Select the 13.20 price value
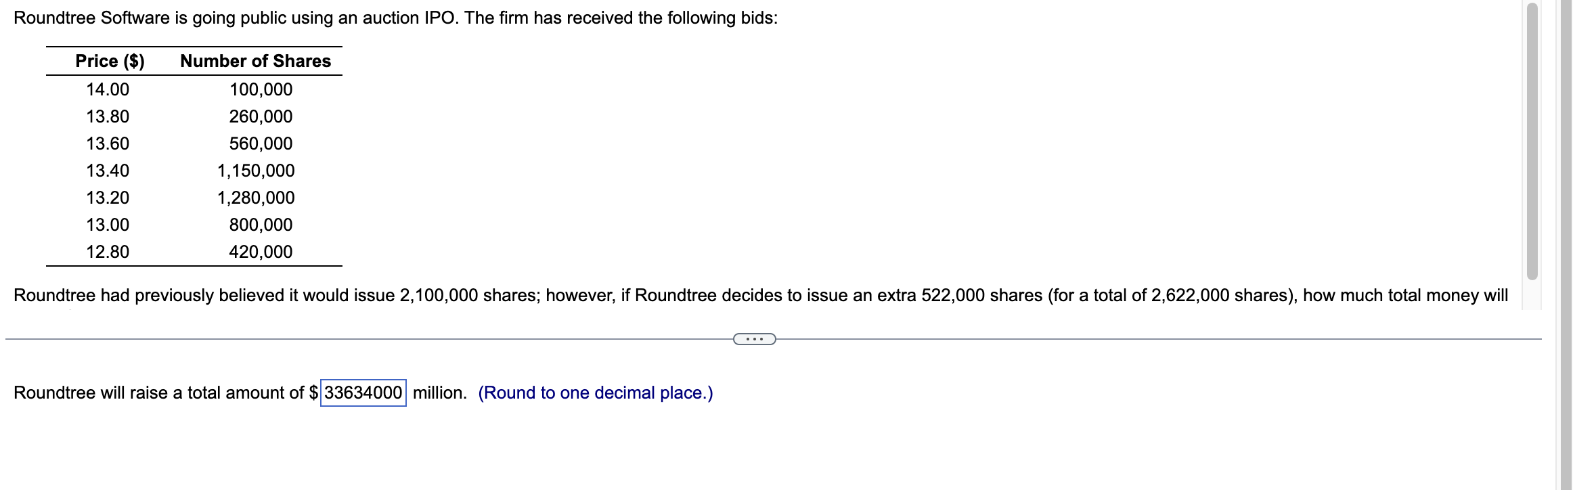The image size is (1573, 490). 108,198
